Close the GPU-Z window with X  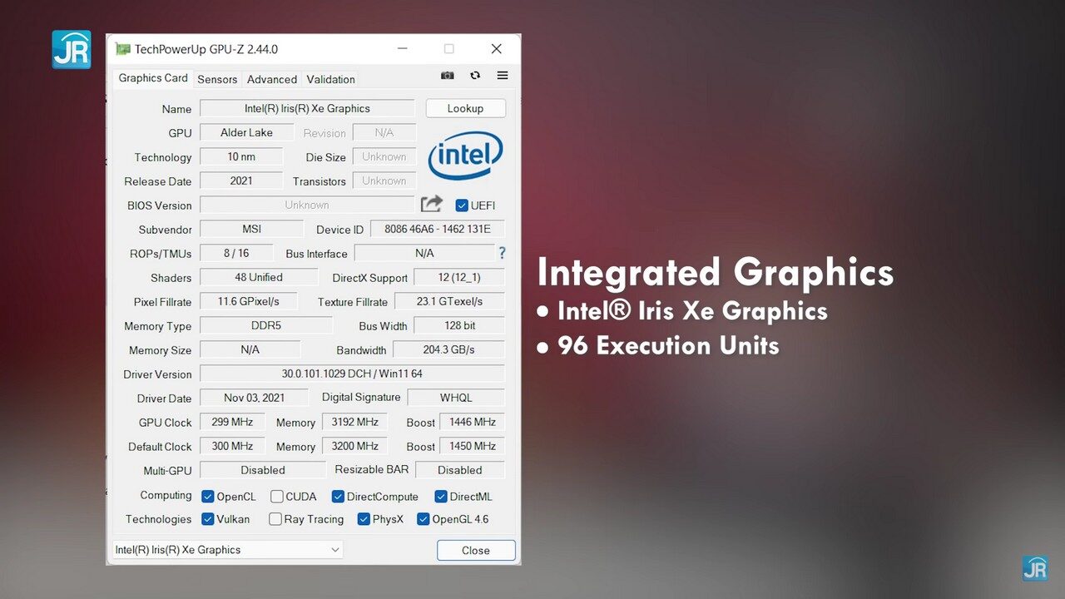[x=497, y=49]
